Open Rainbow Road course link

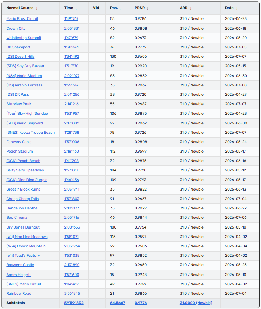point(19,294)
